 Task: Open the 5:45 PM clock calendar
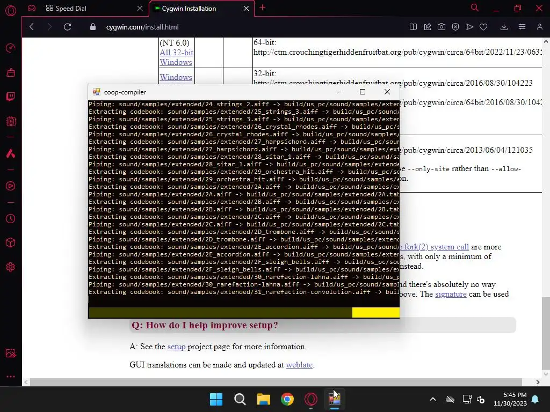[510, 399]
